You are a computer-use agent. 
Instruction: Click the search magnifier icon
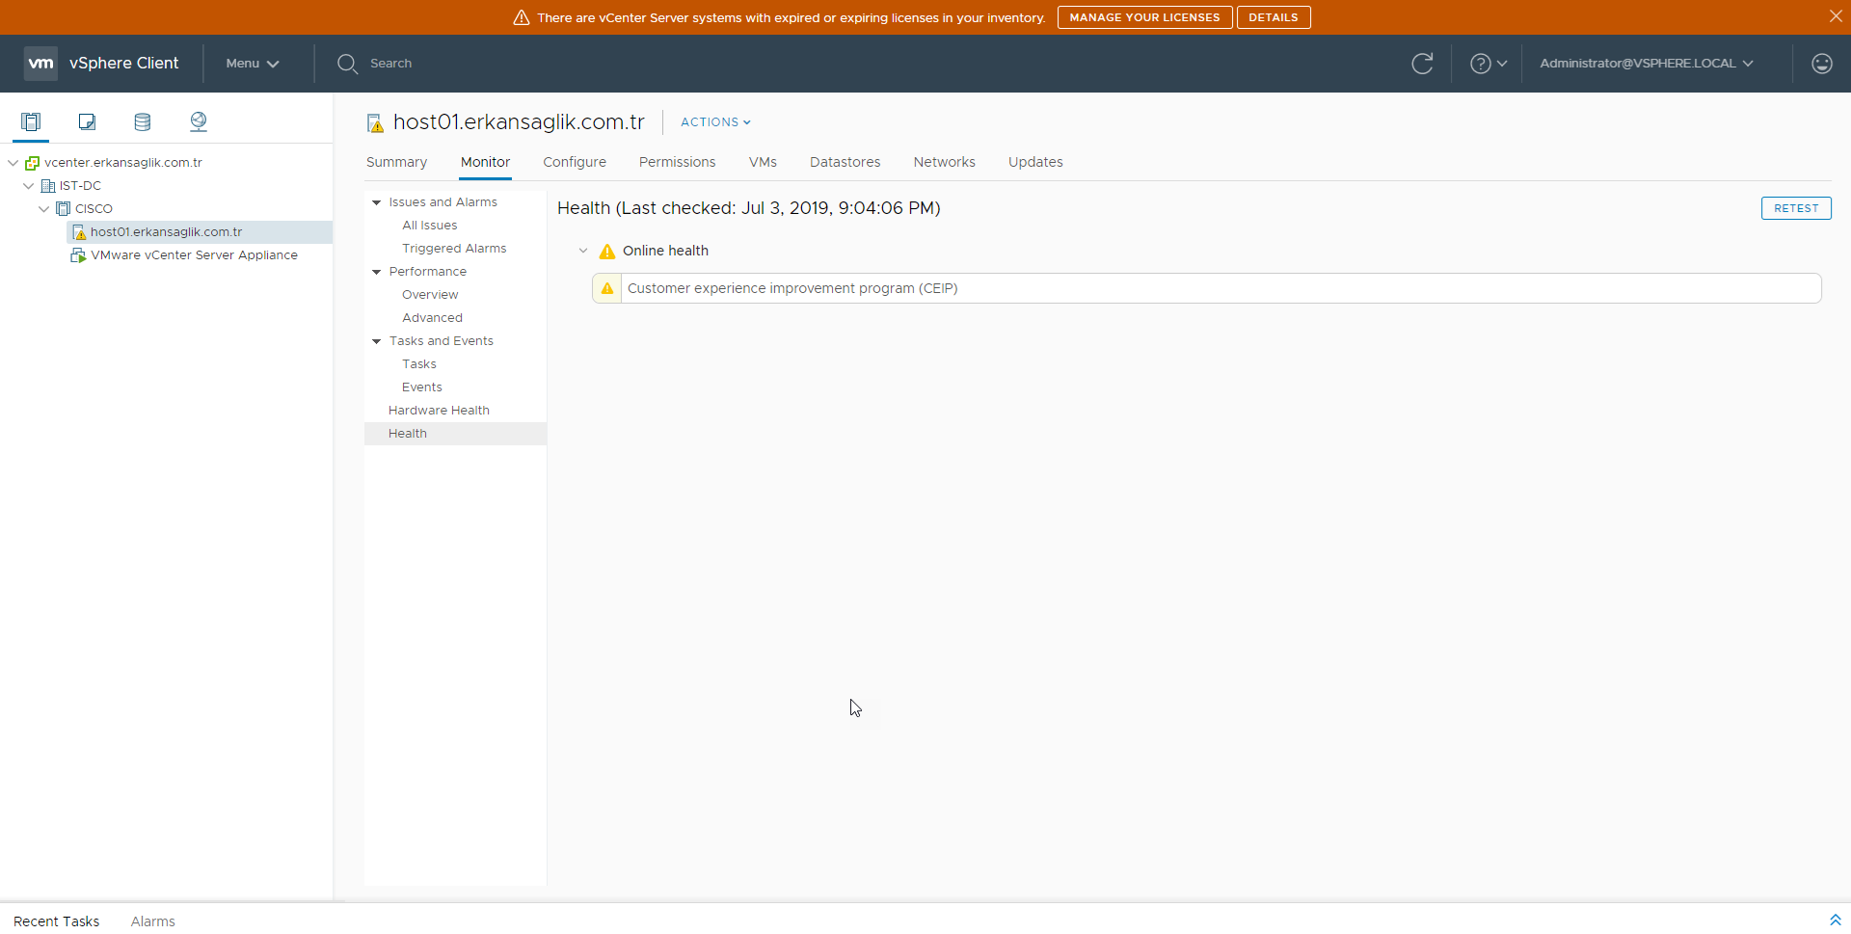[x=347, y=64]
